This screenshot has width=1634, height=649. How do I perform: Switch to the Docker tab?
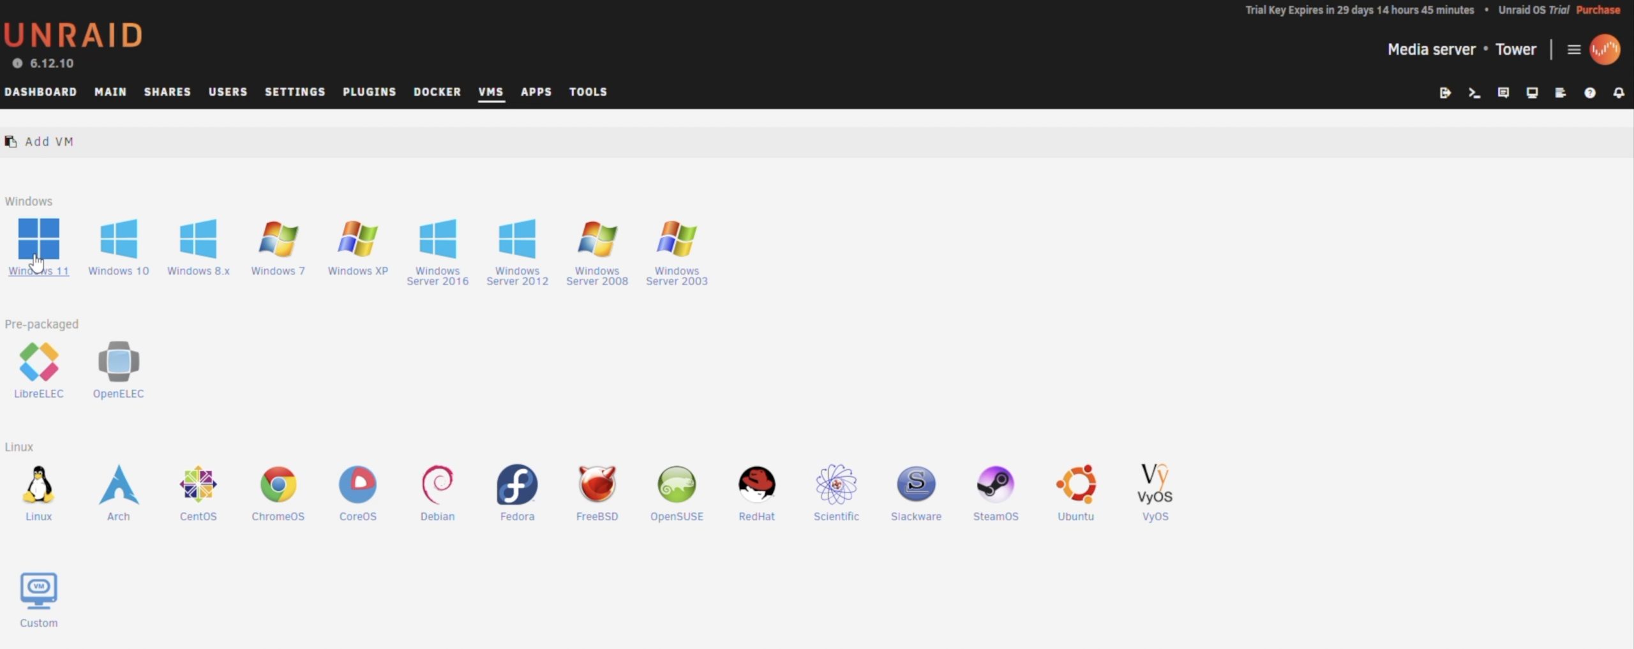[x=437, y=92]
